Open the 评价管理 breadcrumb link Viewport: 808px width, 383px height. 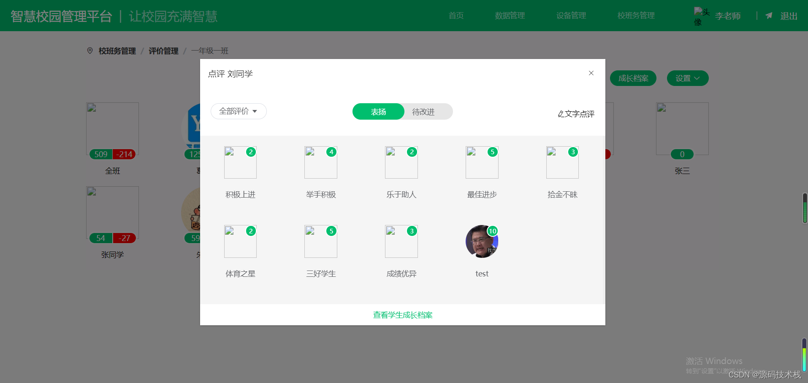coord(163,51)
